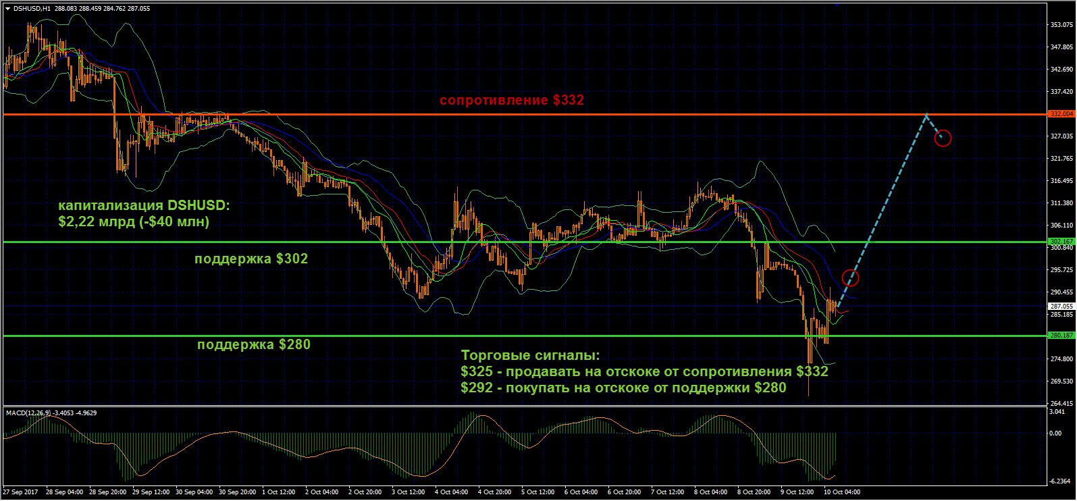Screen dimensions: 1077x501
Task: Click the '$325 - продавать' sell signal line
Action: 643,372
